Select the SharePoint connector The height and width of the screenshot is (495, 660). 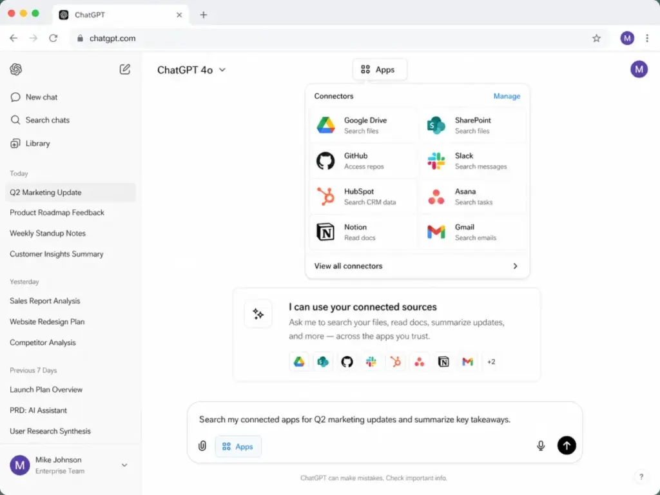click(472, 126)
